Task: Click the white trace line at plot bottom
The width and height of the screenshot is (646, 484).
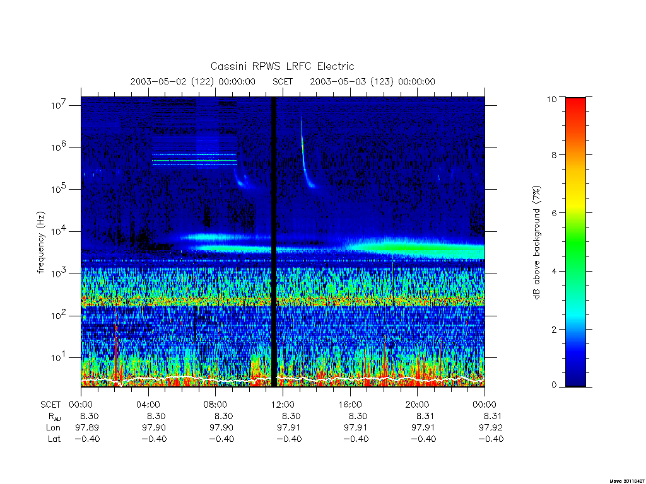Action: pyautogui.click(x=283, y=379)
